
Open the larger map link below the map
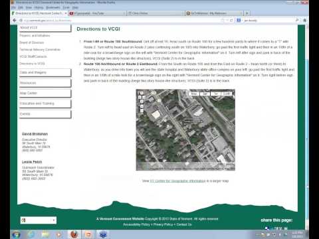tap(177, 181)
